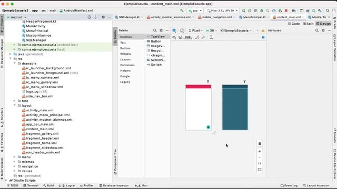337x189 pixels.
Task: Open Search Everywhere magnifier in top toolbar
Action: (x=328, y=10)
